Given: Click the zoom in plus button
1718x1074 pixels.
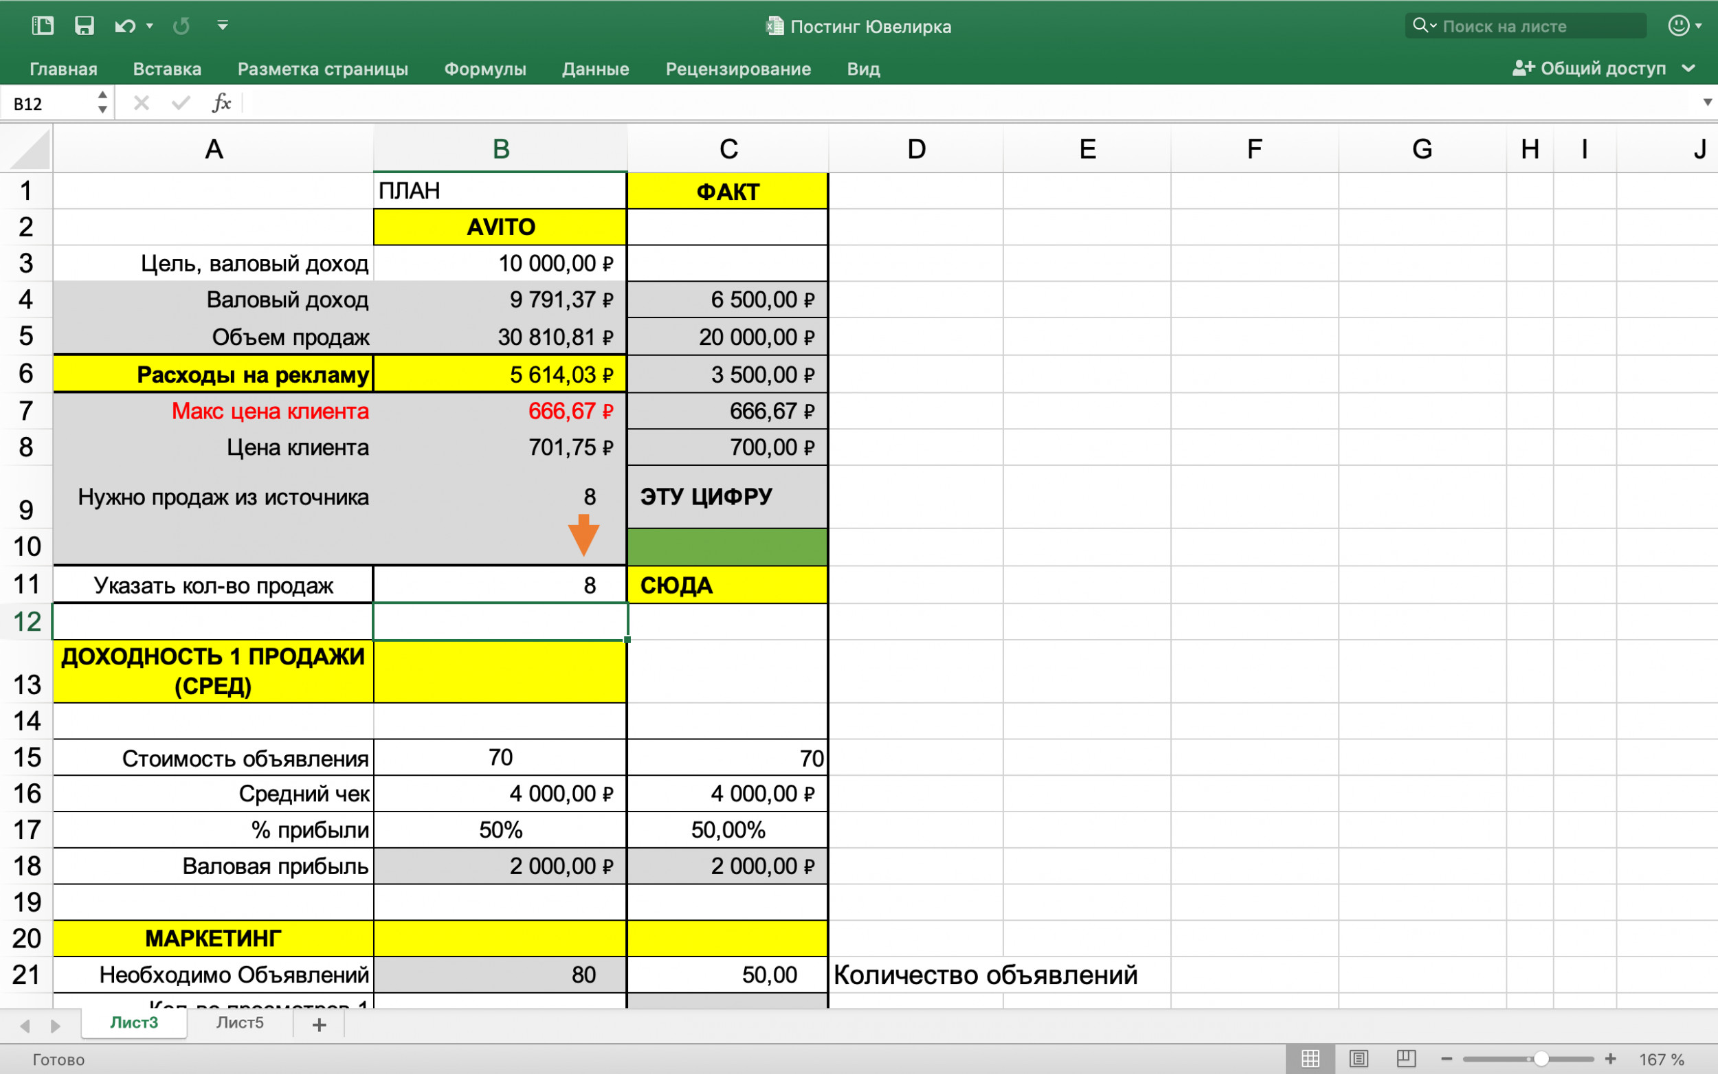Looking at the screenshot, I should pyautogui.click(x=1610, y=1058).
